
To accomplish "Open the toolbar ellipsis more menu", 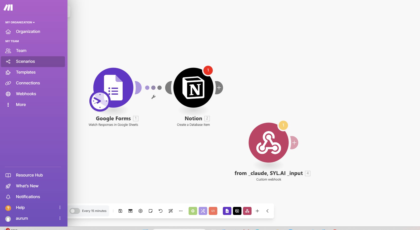I will coord(181,211).
